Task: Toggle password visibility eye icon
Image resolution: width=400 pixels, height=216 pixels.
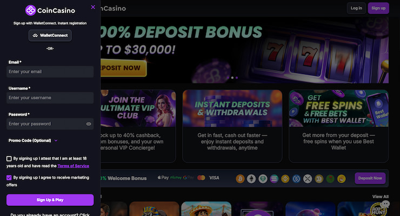Action: tap(89, 124)
